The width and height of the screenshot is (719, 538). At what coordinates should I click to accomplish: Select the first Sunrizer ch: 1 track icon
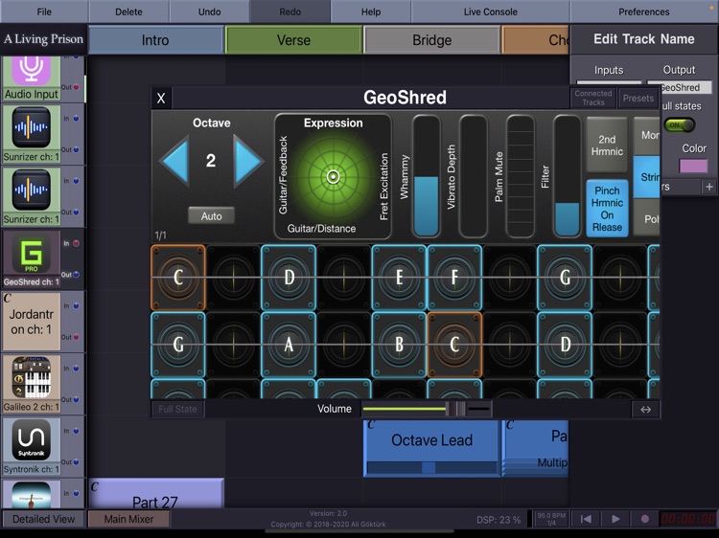pos(32,126)
